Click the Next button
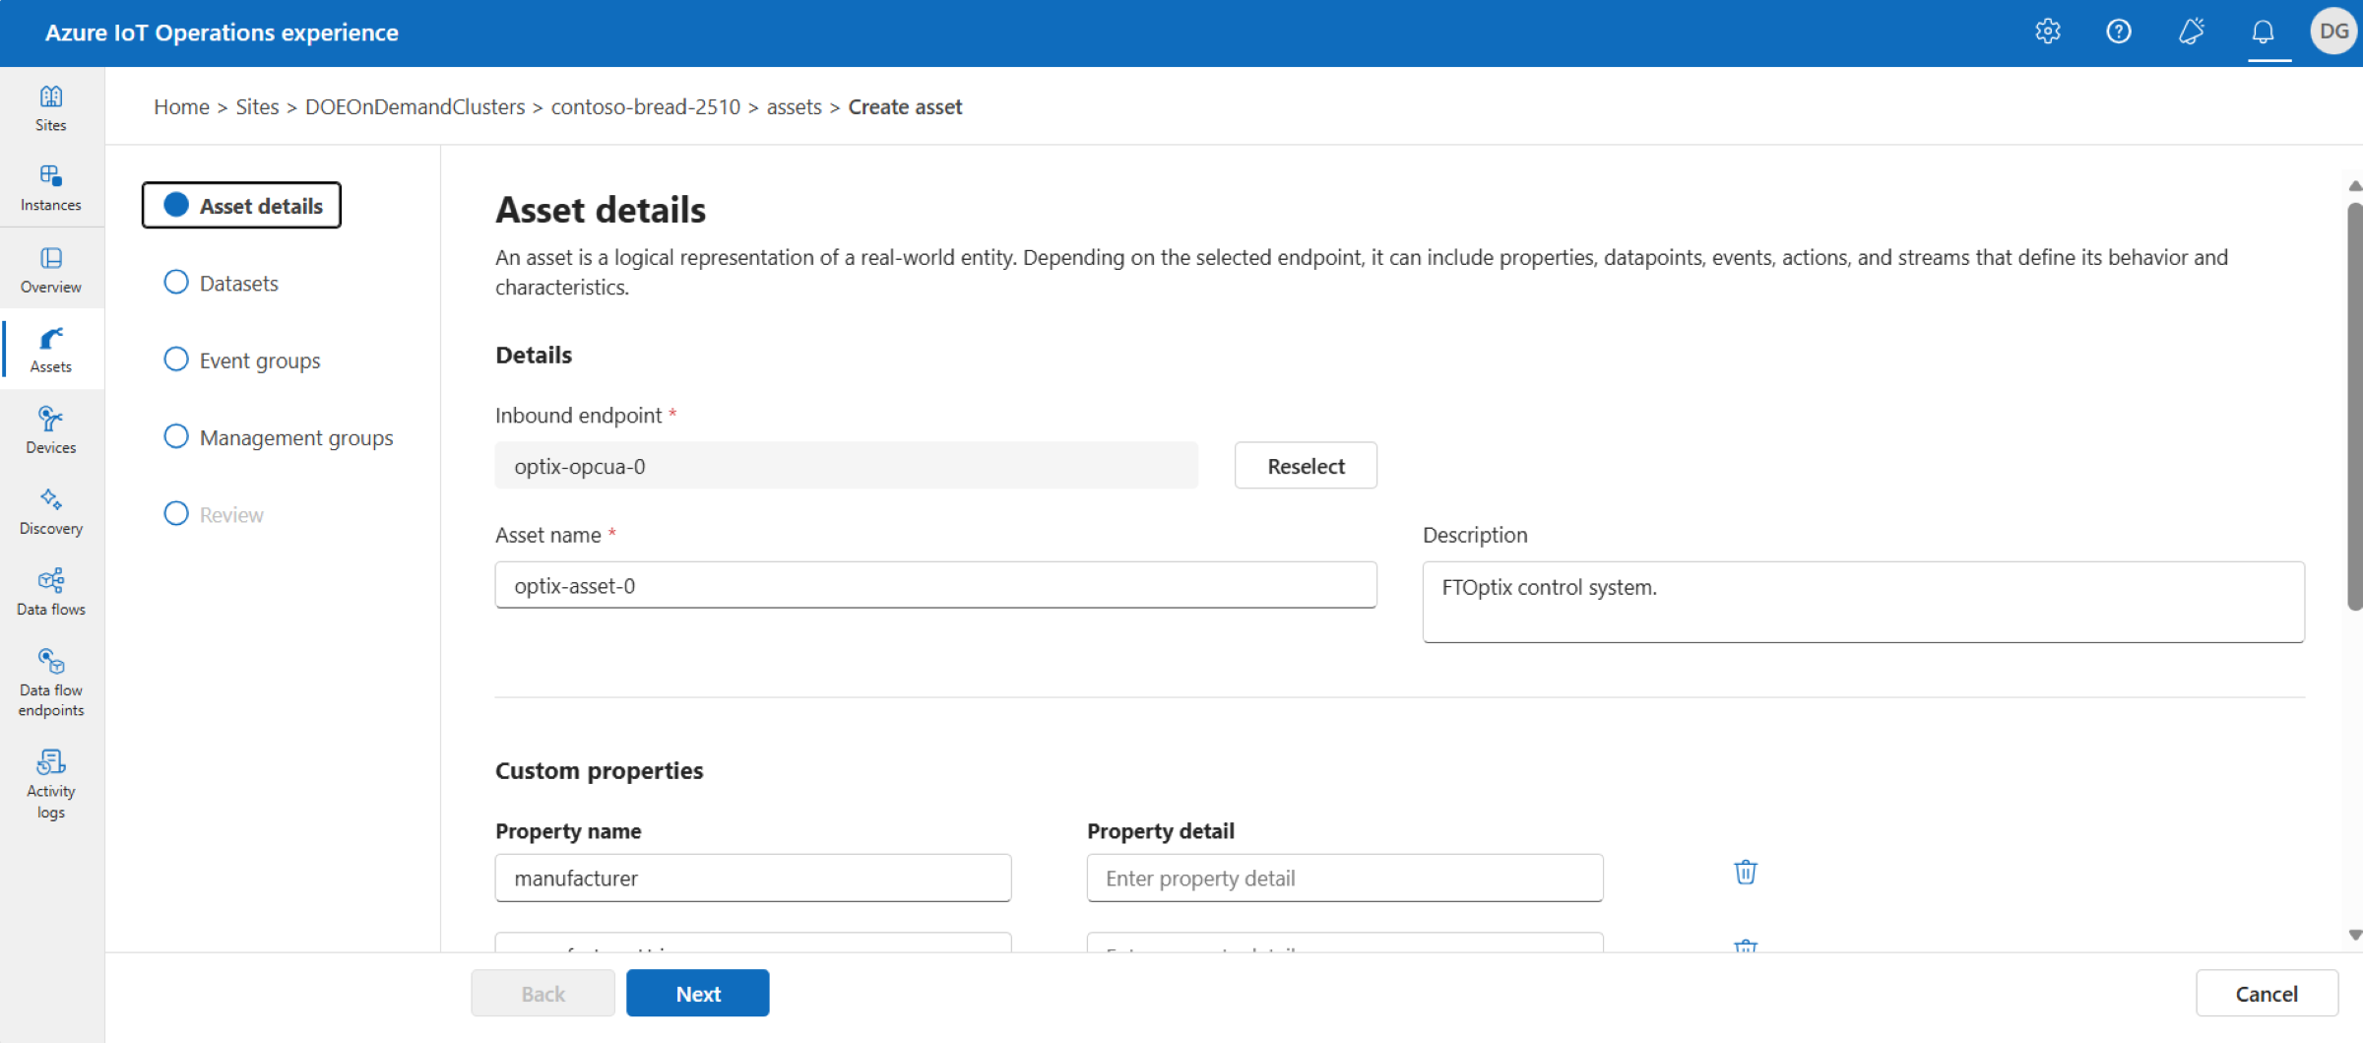The width and height of the screenshot is (2363, 1043). [698, 994]
